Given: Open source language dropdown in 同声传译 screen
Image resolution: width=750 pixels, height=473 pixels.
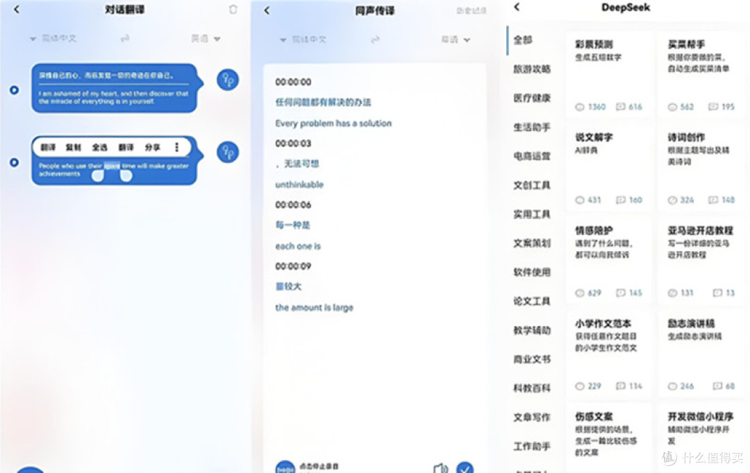Looking at the screenshot, I should coord(303,39).
